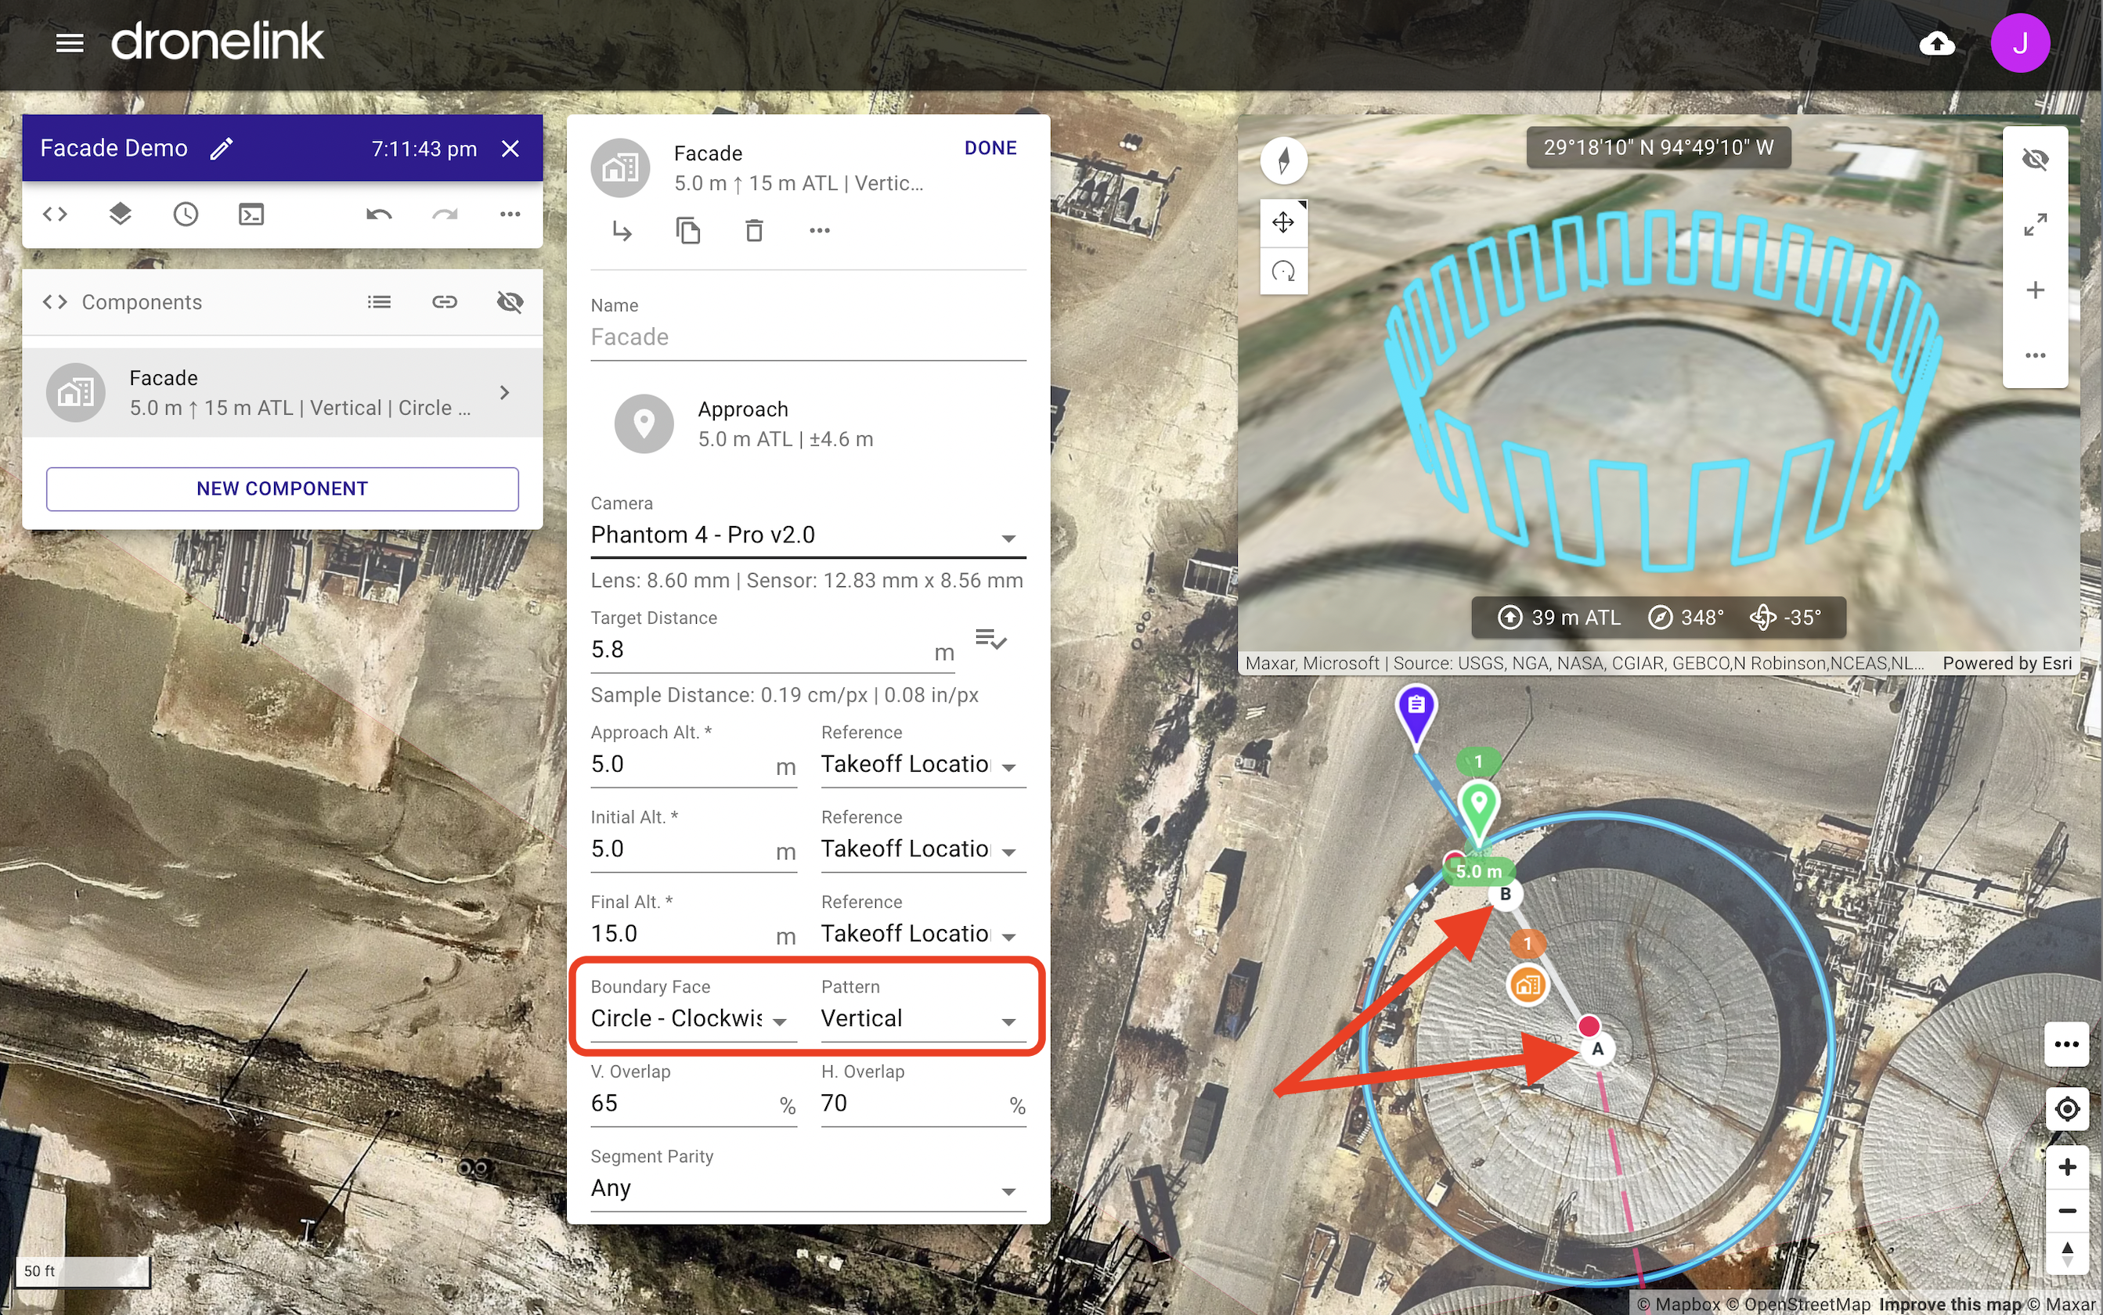The width and height of the screenshot is (2103, 1315).
Task: Click DONE in Facade editor
Action: click(x=990, y=148)
